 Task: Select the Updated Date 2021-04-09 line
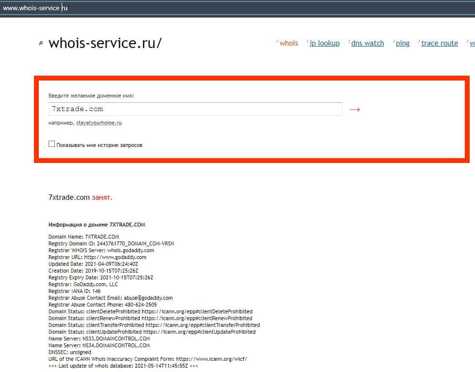pos(93,264)
